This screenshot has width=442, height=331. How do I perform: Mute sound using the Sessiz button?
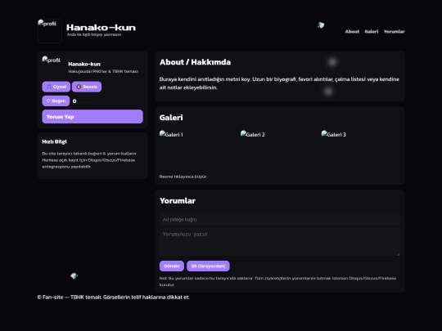(87, 87)
